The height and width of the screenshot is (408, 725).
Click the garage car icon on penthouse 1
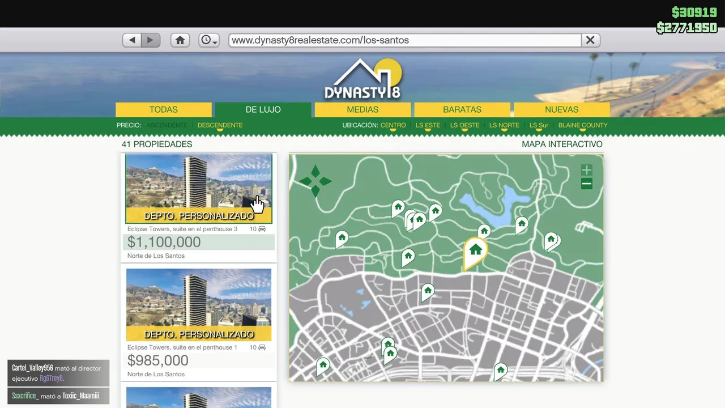click(x=262, y=347)
